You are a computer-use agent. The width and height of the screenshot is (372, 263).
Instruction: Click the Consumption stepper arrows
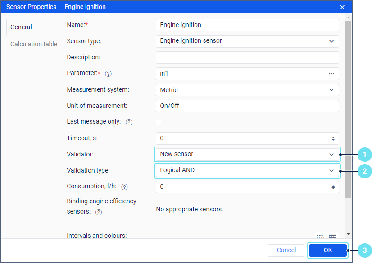(333, 187)
